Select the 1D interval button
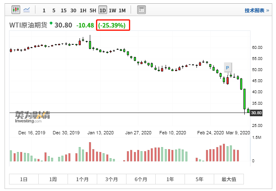Screen dimensions: 276x191 103,10
